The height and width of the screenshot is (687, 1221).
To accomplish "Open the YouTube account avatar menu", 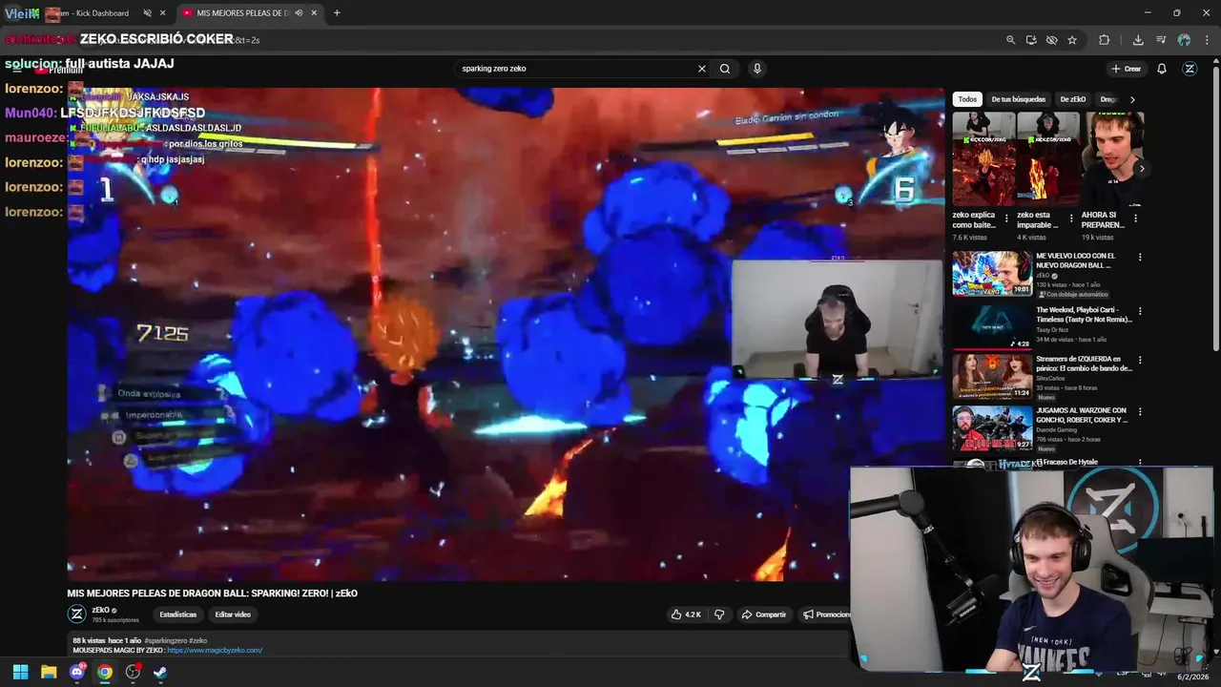I will coord(1190,69).
